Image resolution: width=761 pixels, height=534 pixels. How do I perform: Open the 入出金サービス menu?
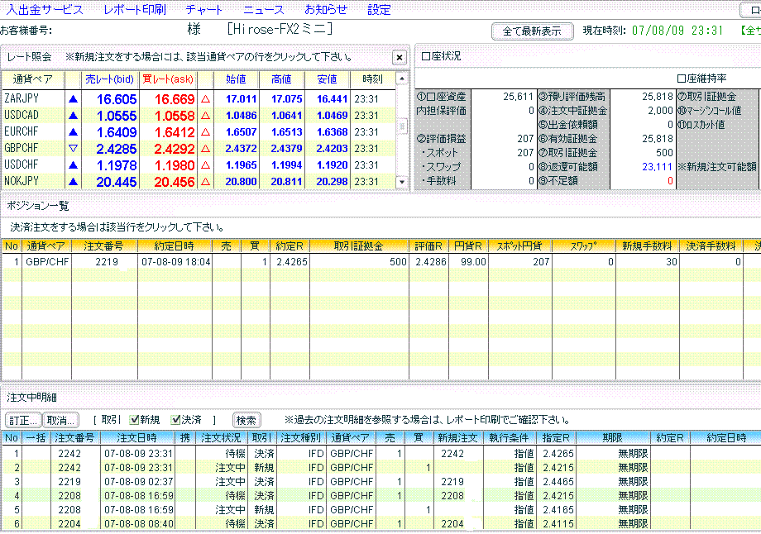click(x=45, y=10)
